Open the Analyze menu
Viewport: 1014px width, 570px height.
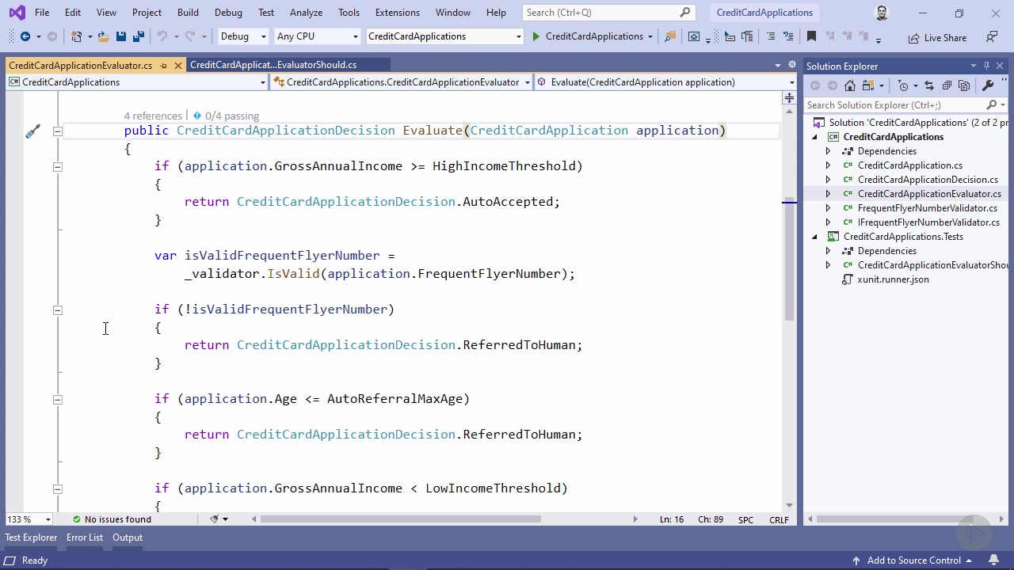pyautogui.click(x=306, y=13)
